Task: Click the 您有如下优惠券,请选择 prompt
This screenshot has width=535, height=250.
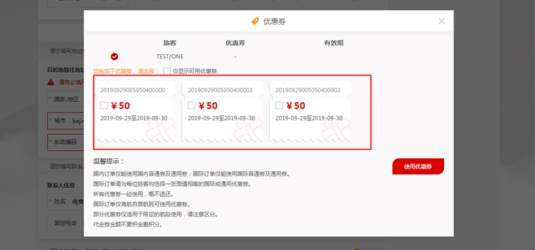Action: pos(123,71)
